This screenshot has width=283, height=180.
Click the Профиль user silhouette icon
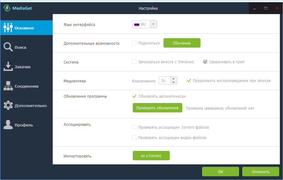pos(8,125)
